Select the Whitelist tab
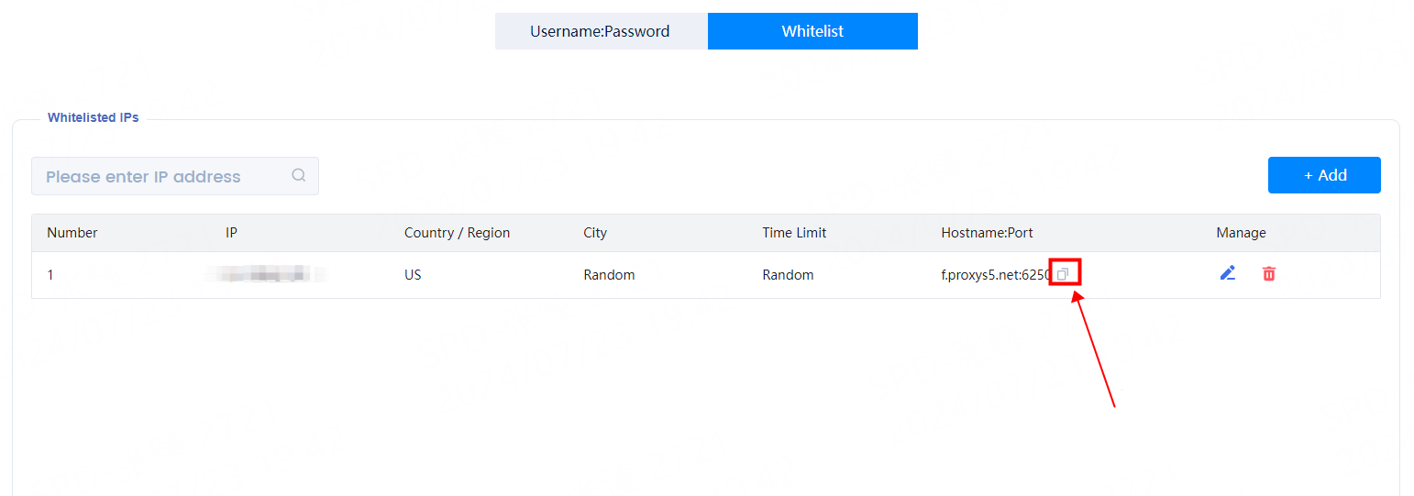 pyautogui.click(x=812, y=31)
